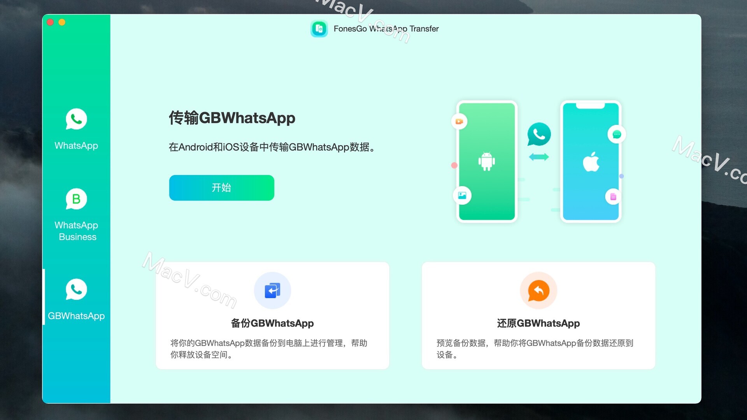Select the WhatsApp Business icon in sidebar
Viewport: 747px width, 420px height.
76,199
